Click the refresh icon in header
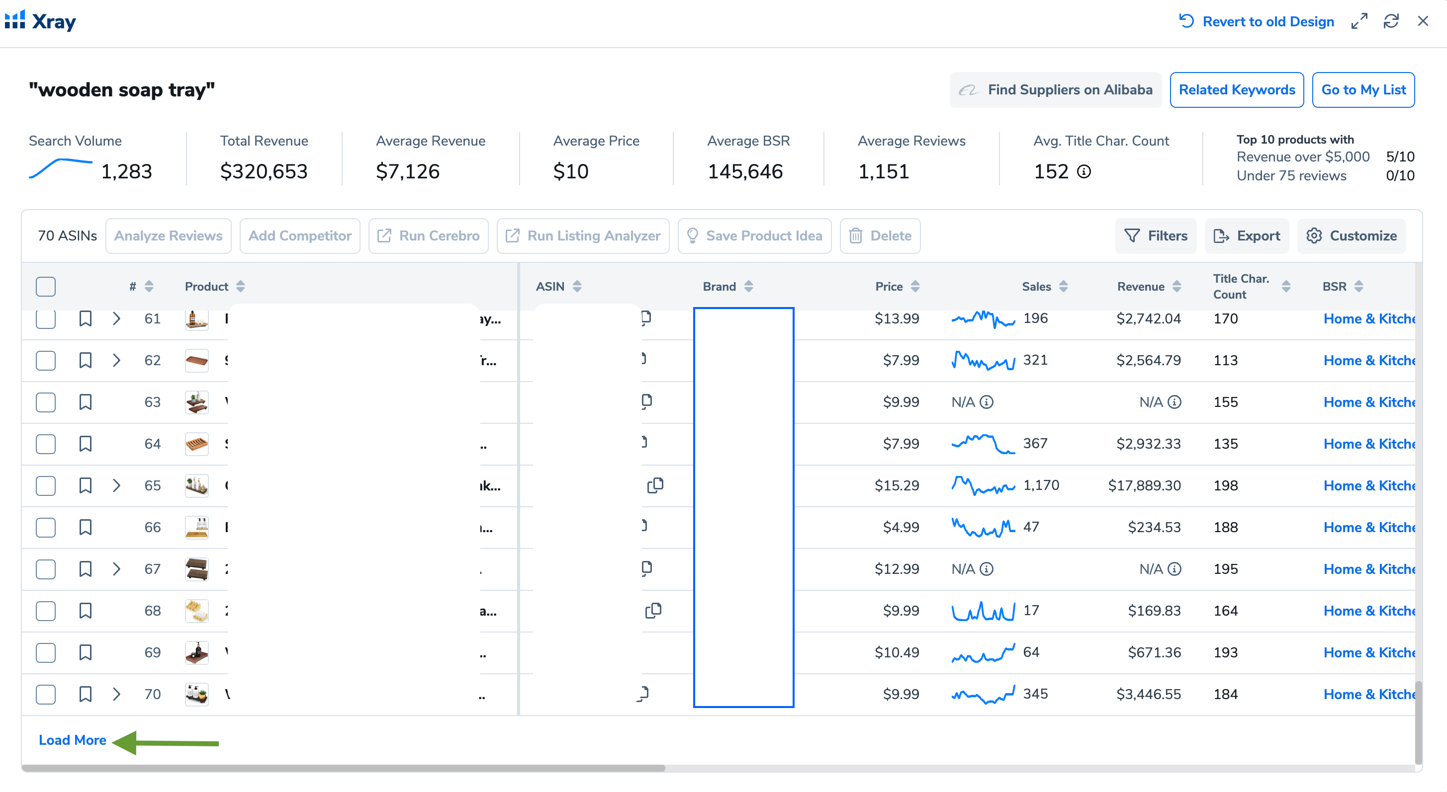This screenshot has width=1447, height=792. 1390,21
